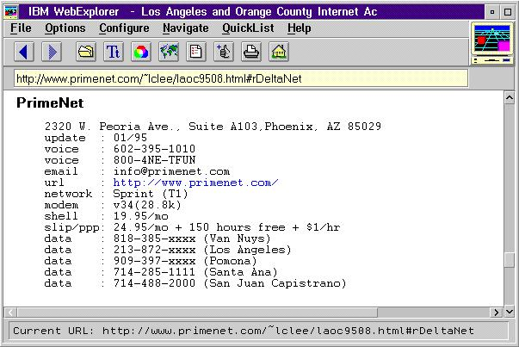Open font settings with the Tt icon
This screenshot has width=519, height=347.
click(x=114, y=52)
